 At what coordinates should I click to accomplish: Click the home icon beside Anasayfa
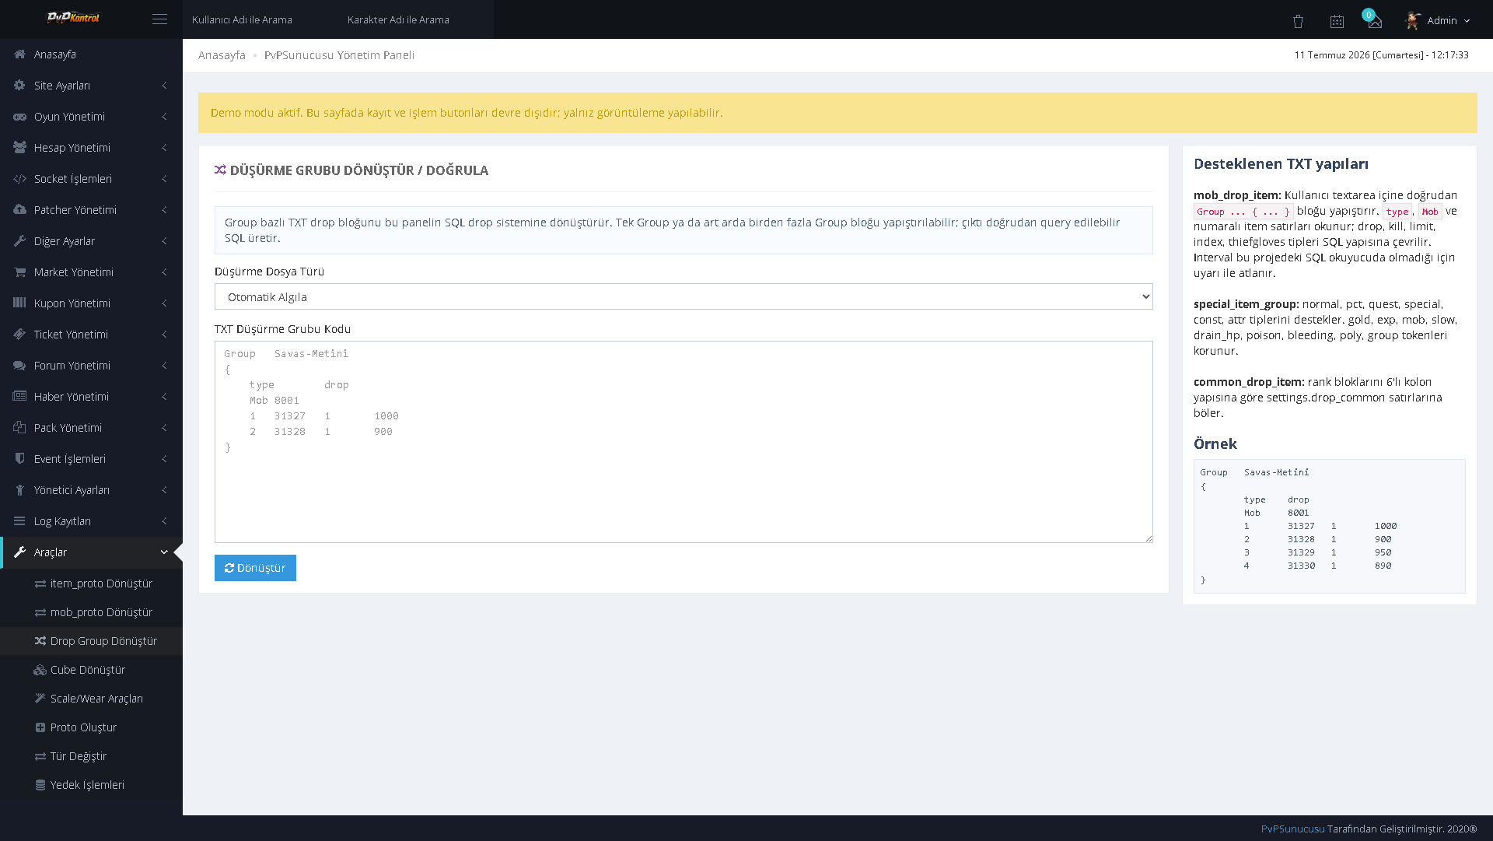20,54
